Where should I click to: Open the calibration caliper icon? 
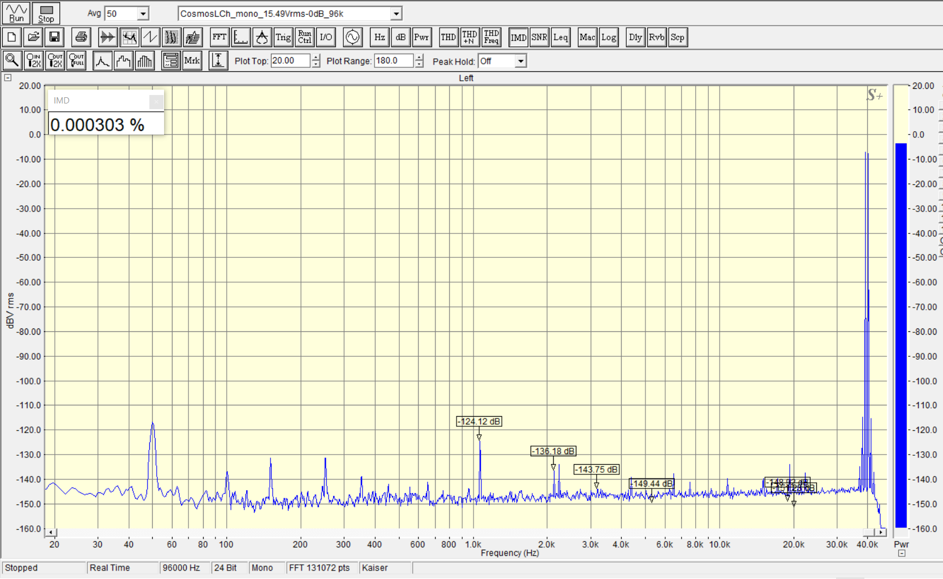pos(262,37)
